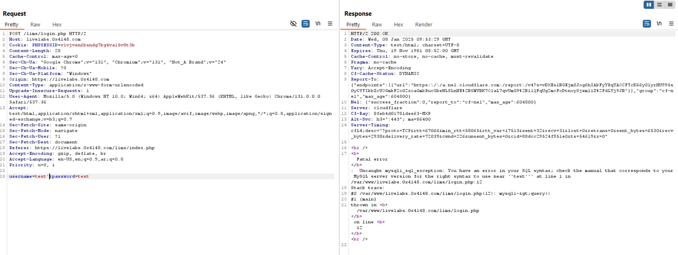
Task: Open the Request panel hamburger menu
Action: [330, 24]
